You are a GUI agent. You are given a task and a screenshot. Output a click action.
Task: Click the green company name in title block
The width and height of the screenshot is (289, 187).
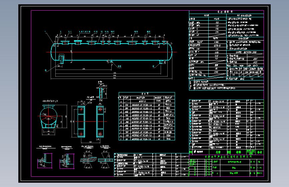click(228, 157)
